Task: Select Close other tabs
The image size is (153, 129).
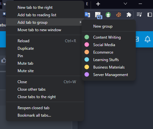Action: coord(45,89)
